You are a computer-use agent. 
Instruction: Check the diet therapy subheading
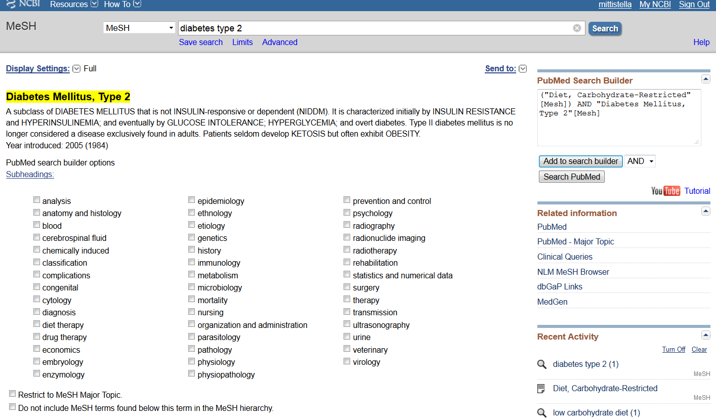point(37,324)
